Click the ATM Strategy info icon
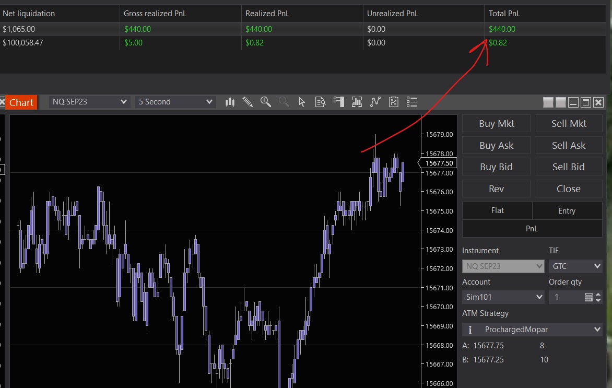The height and width of the screenshot is (388, 612). click(470, 330)
